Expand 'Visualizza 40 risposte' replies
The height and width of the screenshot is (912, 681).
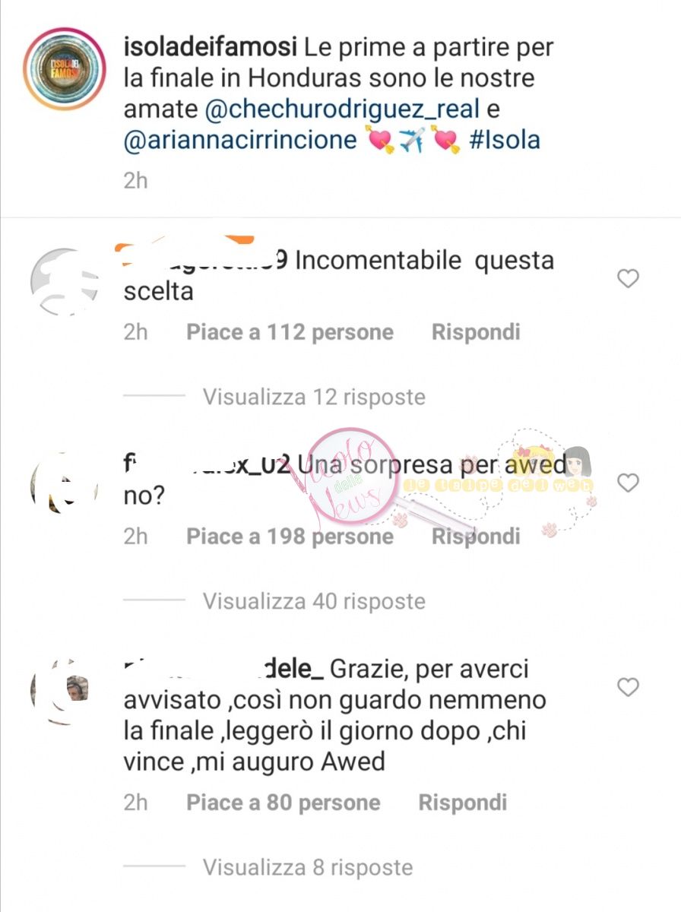pos(314,601)
